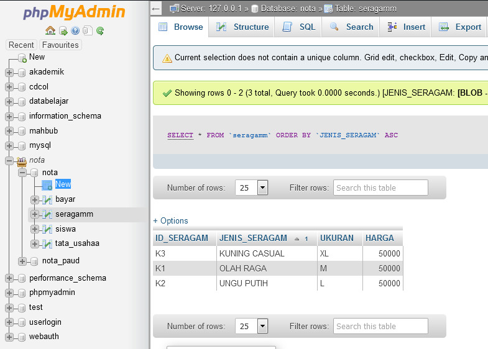Screen dimensions: 488x349
Task: Click the green success checkmark icon
Action: click(x=167, y=93)
